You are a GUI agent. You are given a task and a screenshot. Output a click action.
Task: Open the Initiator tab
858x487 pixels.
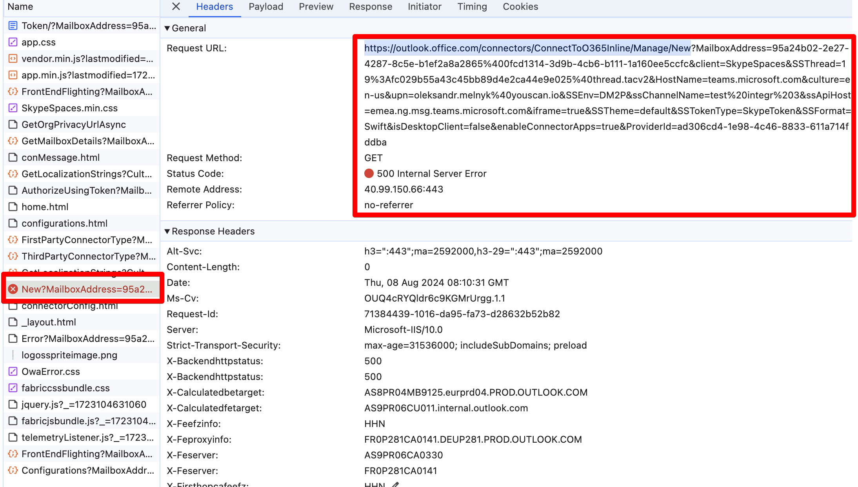(x=425, y=7)
